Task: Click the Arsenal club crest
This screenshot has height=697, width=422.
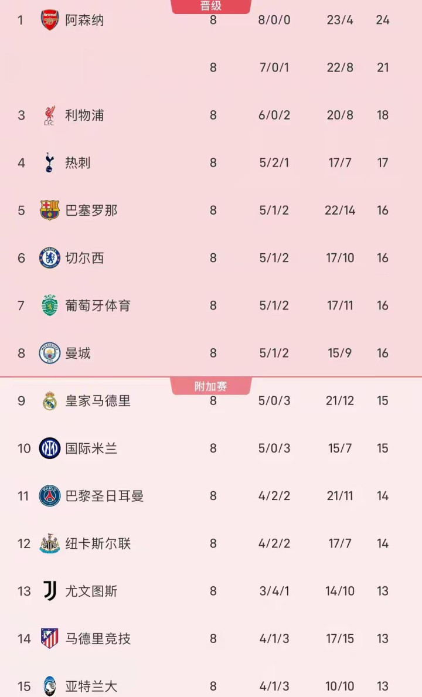Action: (x=50, y=20)
